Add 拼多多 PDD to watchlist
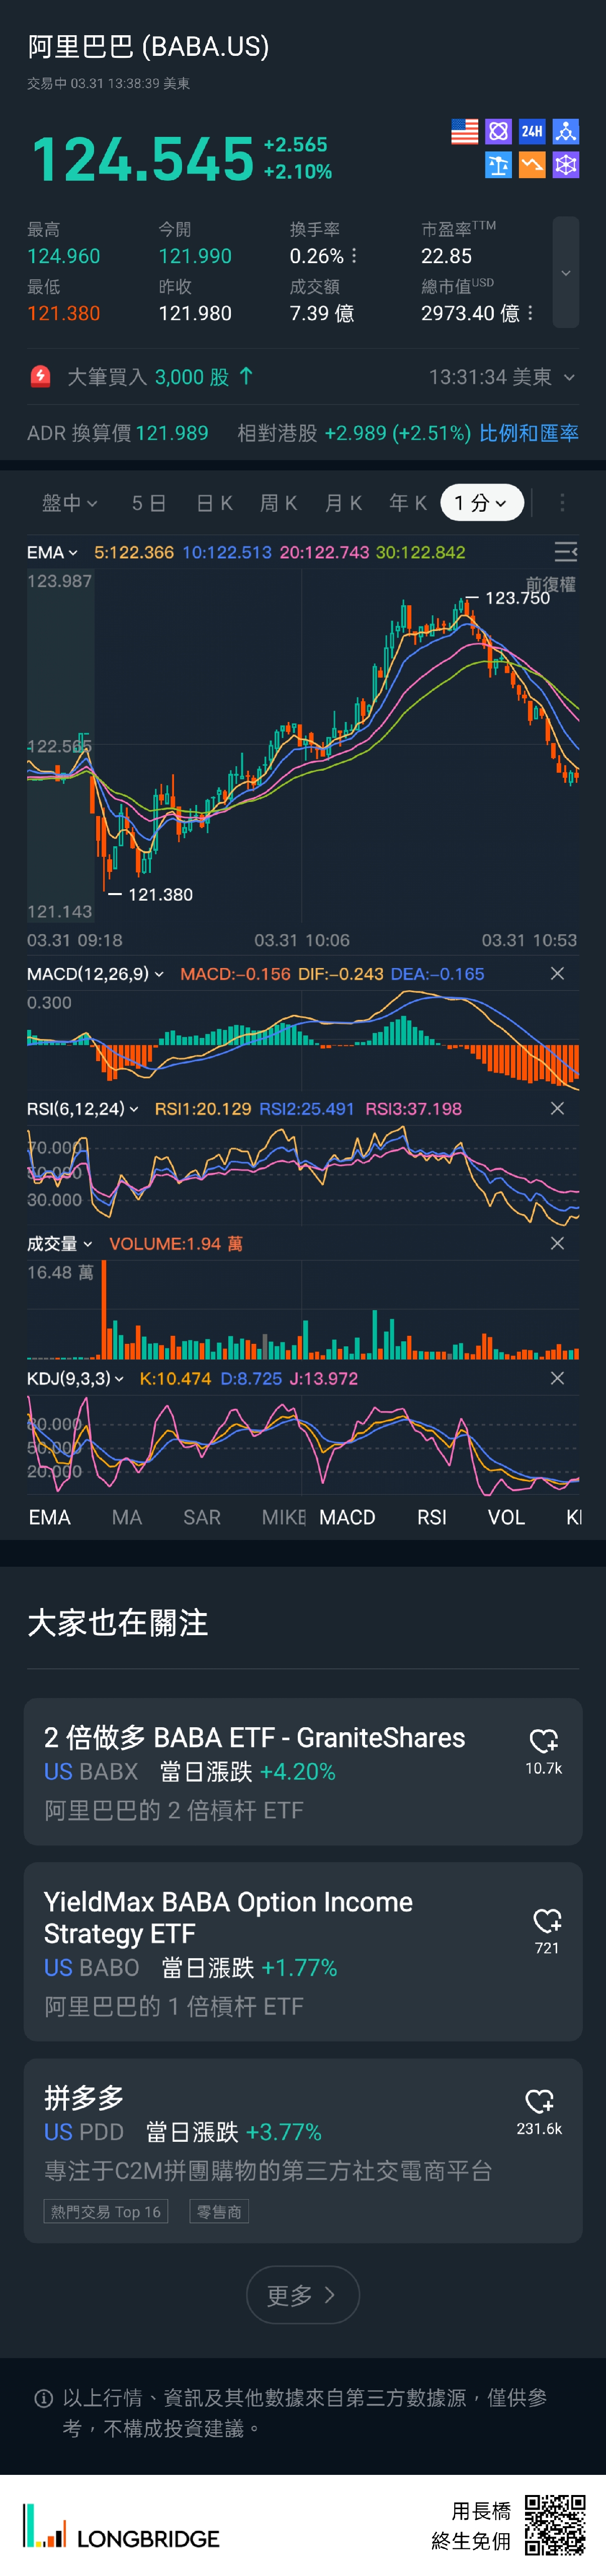 tap(539, 2101)
